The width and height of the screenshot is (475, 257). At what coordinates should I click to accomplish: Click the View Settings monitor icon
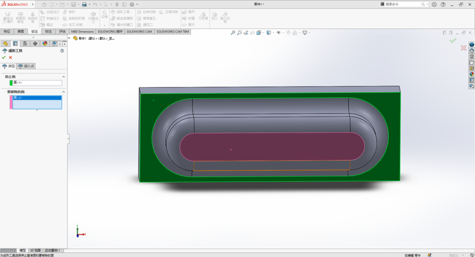click(305, 33)
